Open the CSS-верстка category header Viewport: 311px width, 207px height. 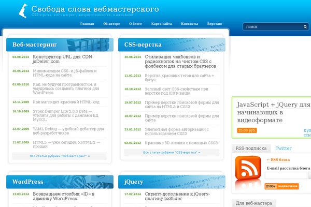[172, 45]
